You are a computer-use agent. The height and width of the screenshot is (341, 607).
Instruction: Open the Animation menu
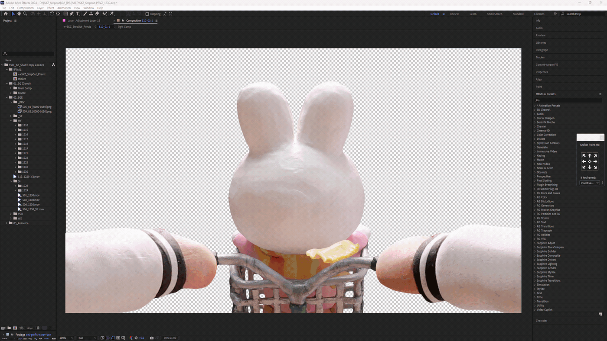[64, 8]
